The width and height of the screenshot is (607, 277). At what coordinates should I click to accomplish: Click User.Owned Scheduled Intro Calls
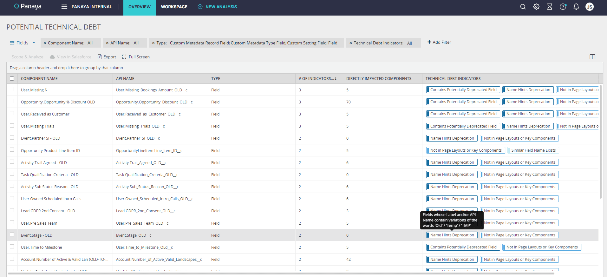click(51, 199)
